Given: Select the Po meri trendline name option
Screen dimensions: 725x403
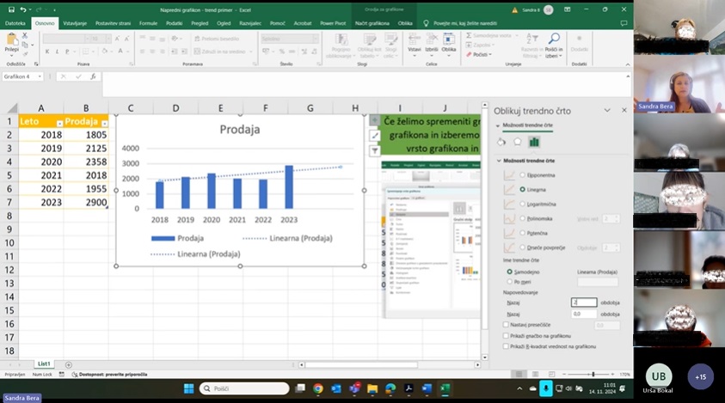Looking at the screenshot, I should point(508,281).
